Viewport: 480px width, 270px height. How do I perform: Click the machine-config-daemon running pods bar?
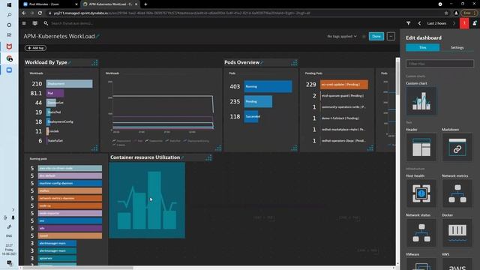(x=70, y=183)
